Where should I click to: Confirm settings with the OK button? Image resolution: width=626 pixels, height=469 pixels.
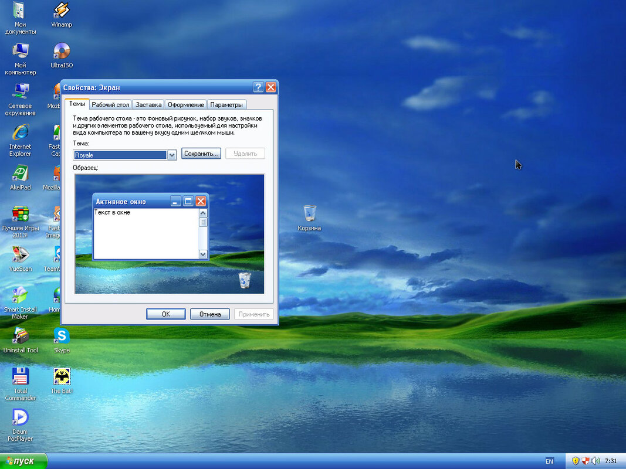[165, 314]
